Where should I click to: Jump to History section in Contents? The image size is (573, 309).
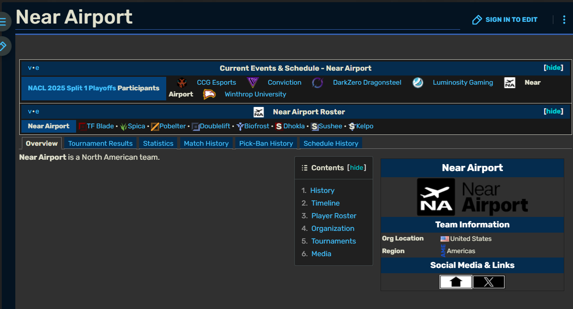click(322, 191)
